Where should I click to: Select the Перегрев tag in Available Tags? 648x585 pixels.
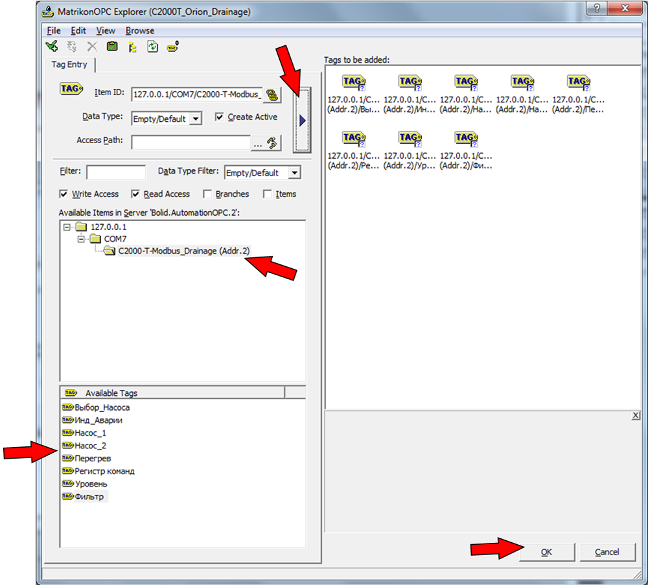point(93,459)
